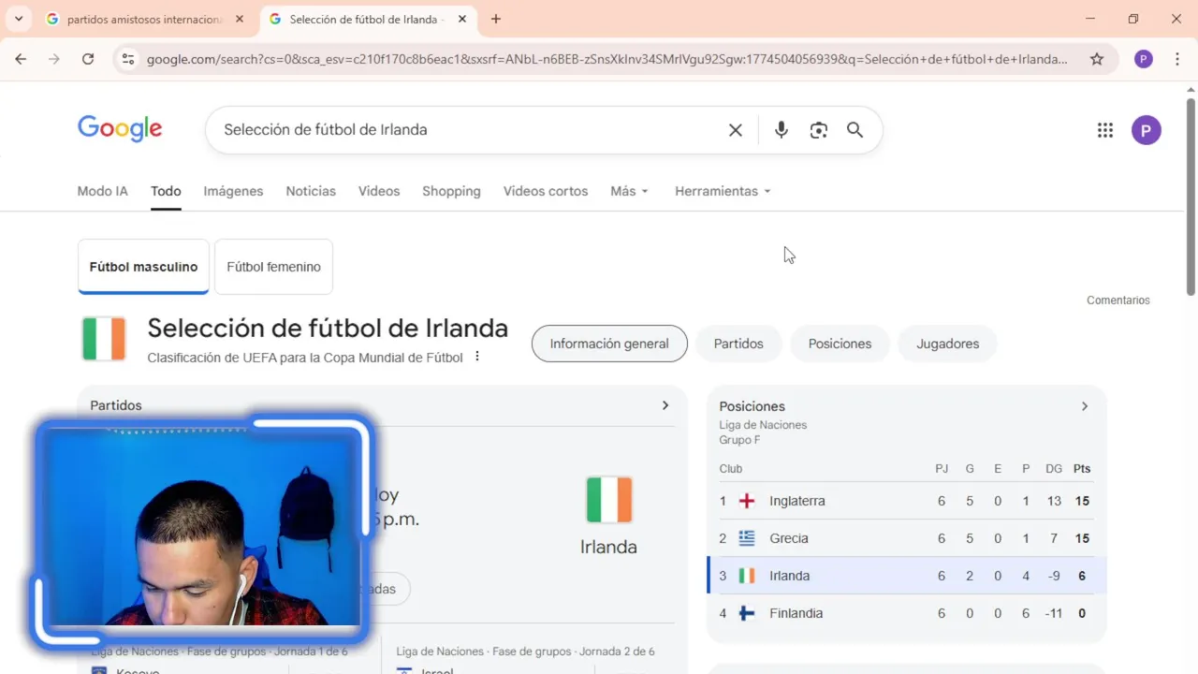The image size is (1198, 674).
Task: Click the England flag icon
Action: 747,501
